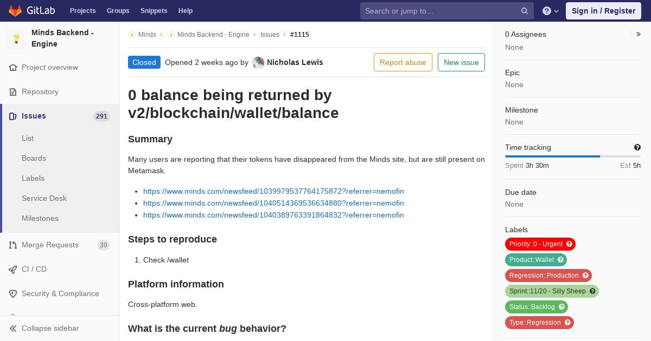
Task: Select Boards under Issues
Action: pos(34,159)
